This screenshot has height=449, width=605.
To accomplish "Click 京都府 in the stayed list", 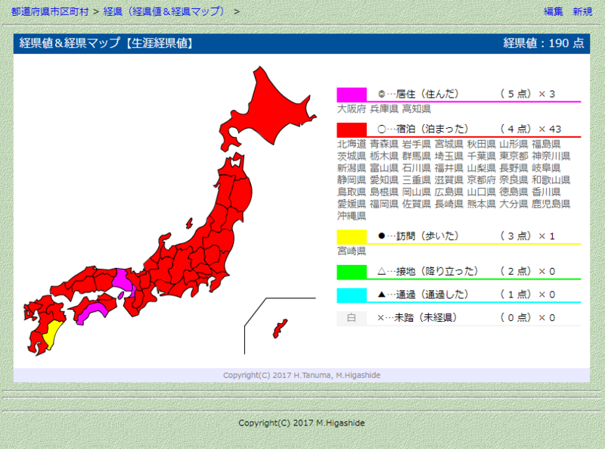I will pos(481,180).
